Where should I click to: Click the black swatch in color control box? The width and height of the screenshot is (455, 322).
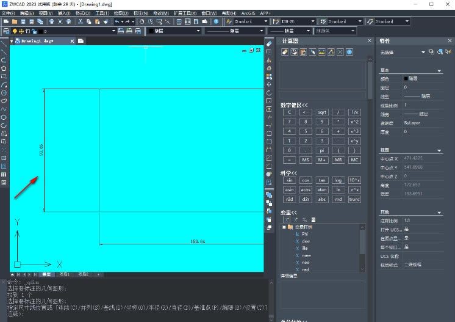click(151, 31)
